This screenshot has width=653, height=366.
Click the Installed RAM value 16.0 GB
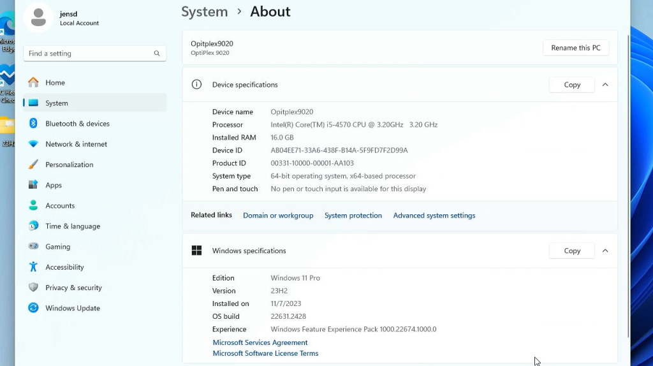(x=282, y=137)
